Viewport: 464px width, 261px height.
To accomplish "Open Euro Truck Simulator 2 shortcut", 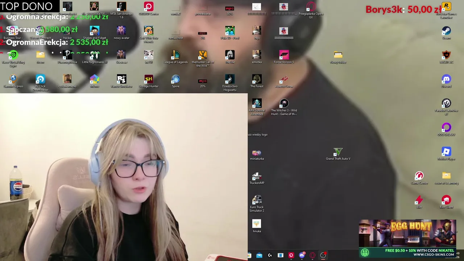I will pos(257,204).
